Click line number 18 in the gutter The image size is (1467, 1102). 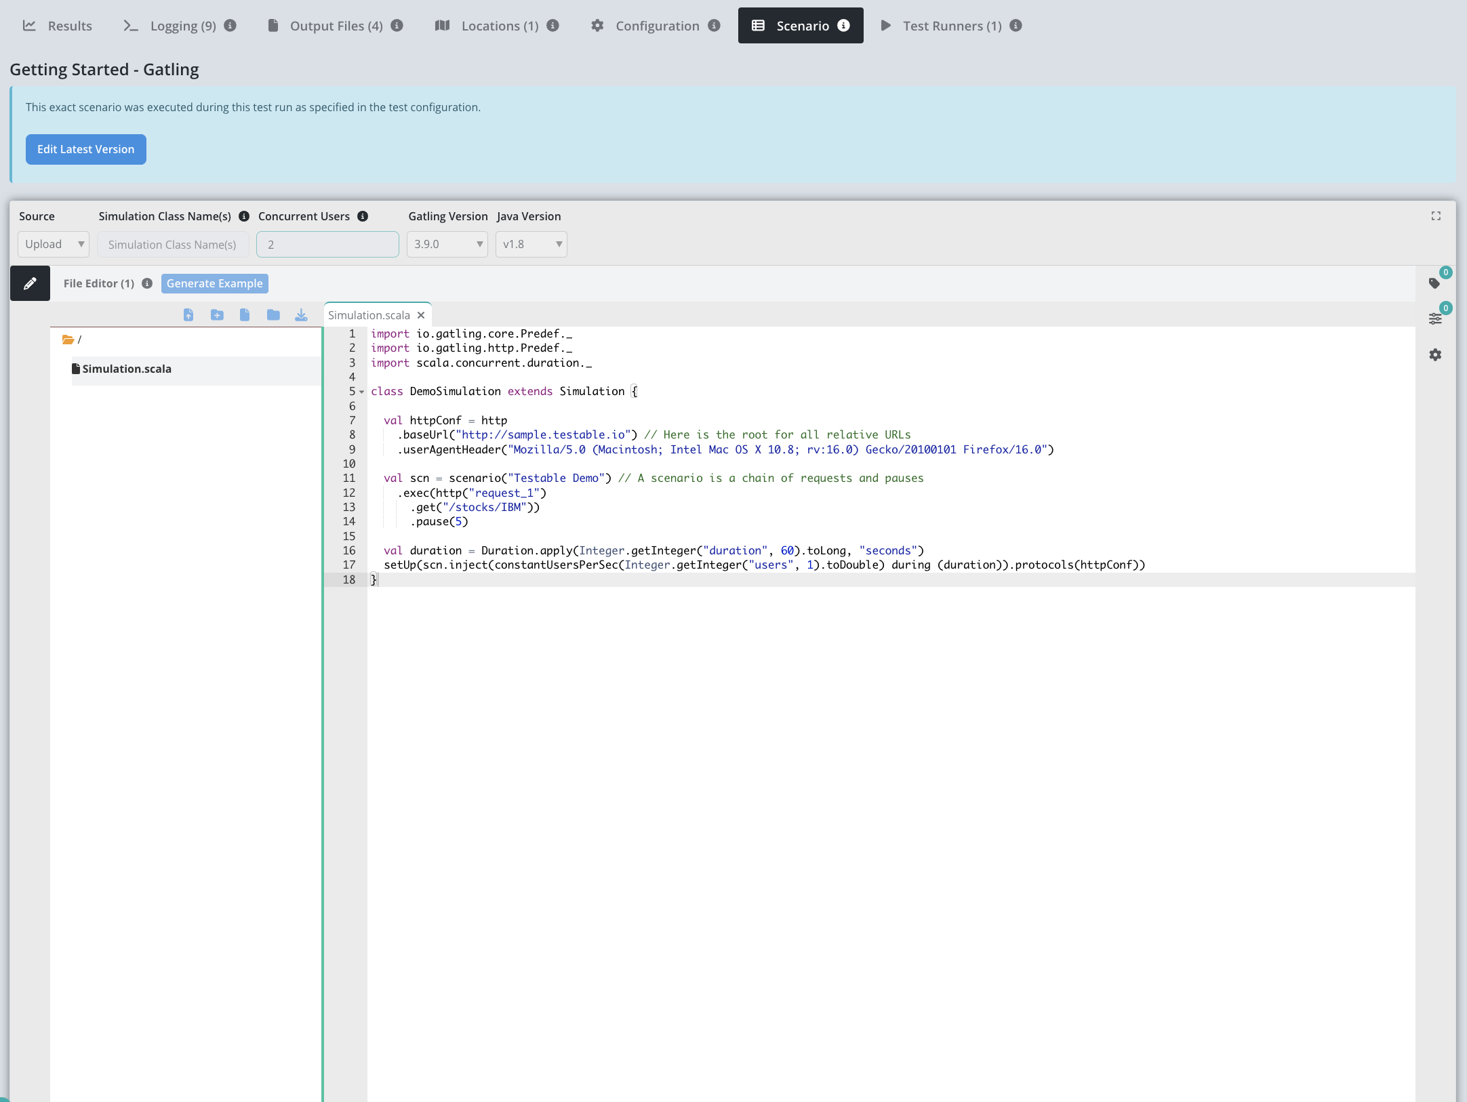pyautogui.click(x=349, y=579)
